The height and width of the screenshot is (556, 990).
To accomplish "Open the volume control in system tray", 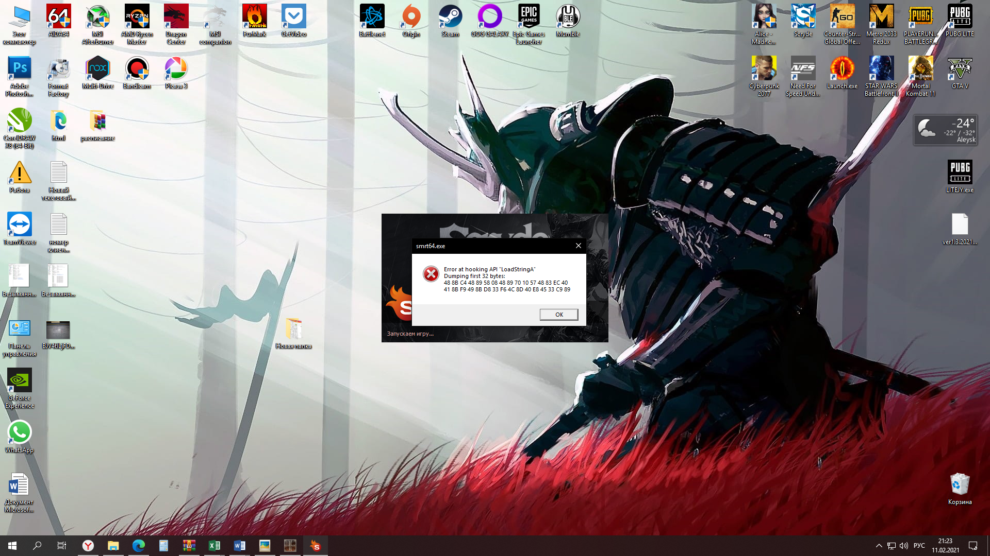I will [904, 546].
